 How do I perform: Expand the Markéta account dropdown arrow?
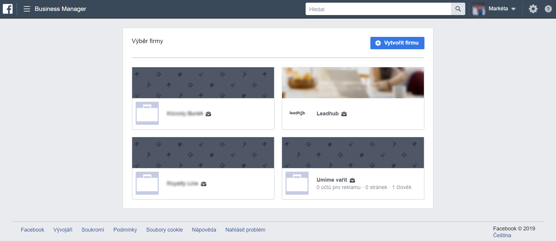pyautogui.click(x=513, y=9)
